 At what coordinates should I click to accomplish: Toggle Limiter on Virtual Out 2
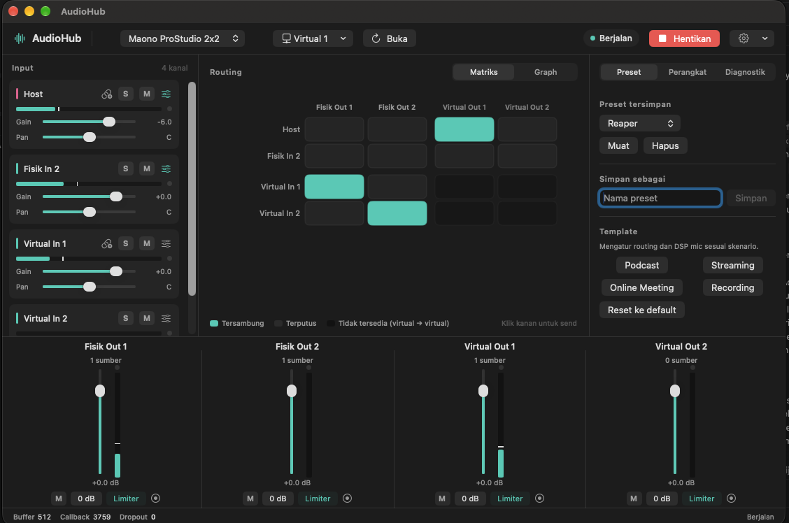point(702,499)
